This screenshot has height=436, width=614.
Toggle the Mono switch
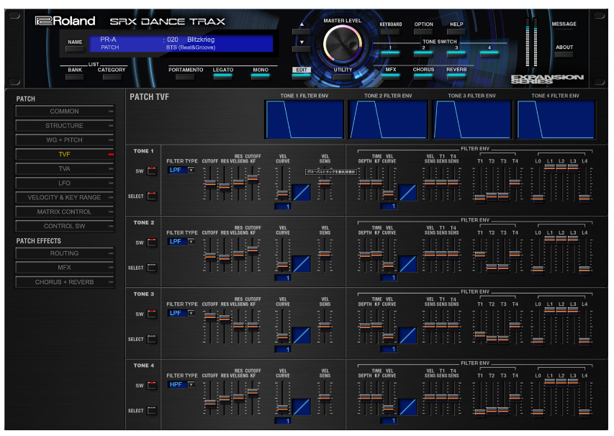261,77
